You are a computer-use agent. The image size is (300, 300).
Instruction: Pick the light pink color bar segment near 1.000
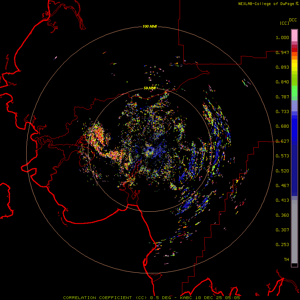(x=294, y=36)
